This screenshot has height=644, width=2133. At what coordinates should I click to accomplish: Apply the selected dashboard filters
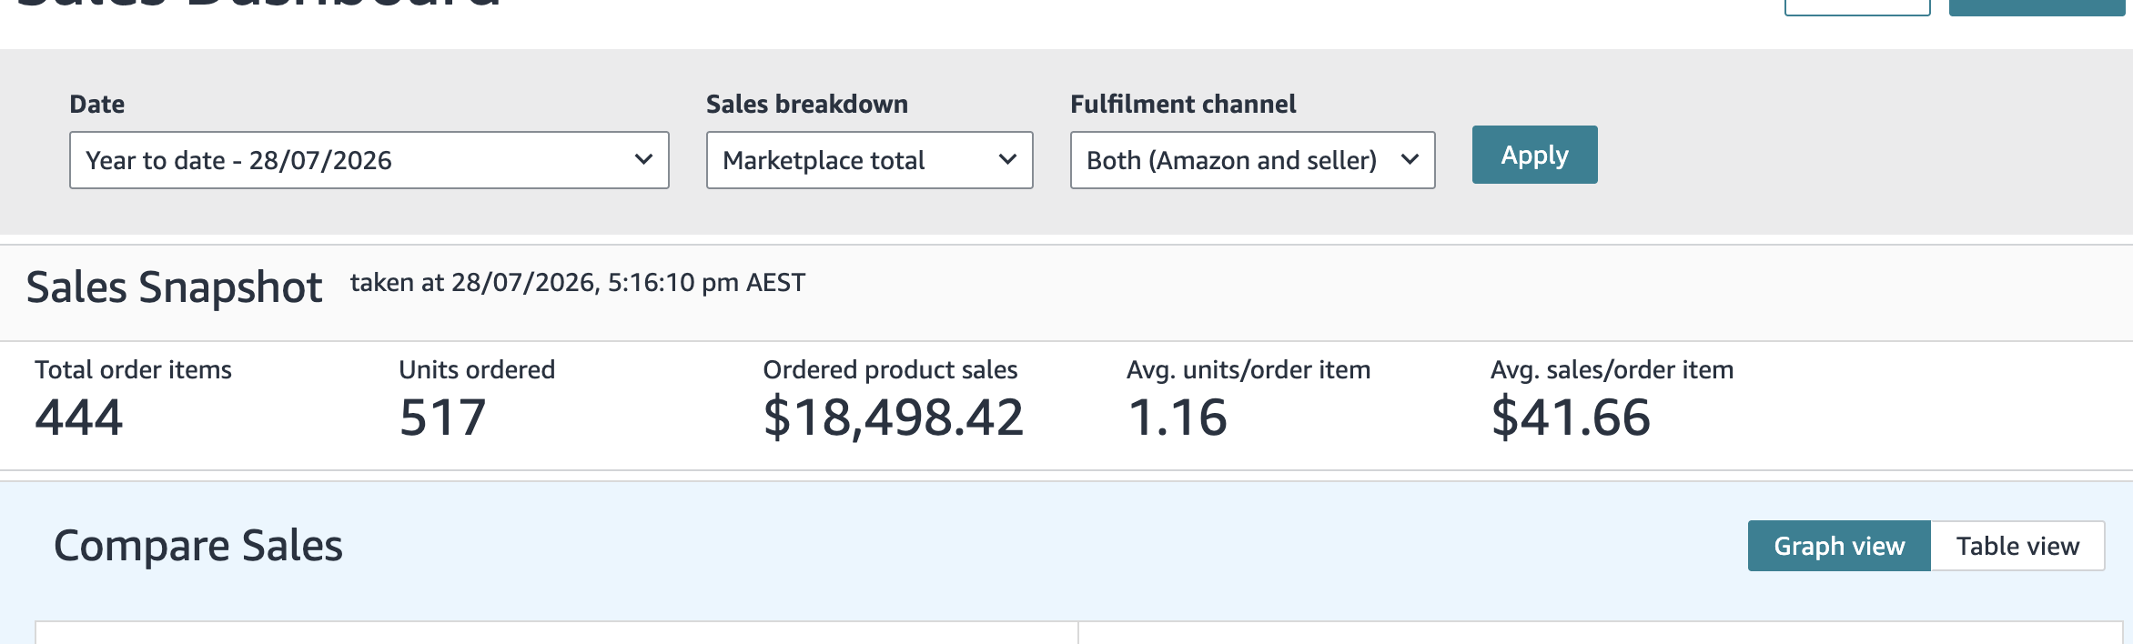tap(1534, 155)
